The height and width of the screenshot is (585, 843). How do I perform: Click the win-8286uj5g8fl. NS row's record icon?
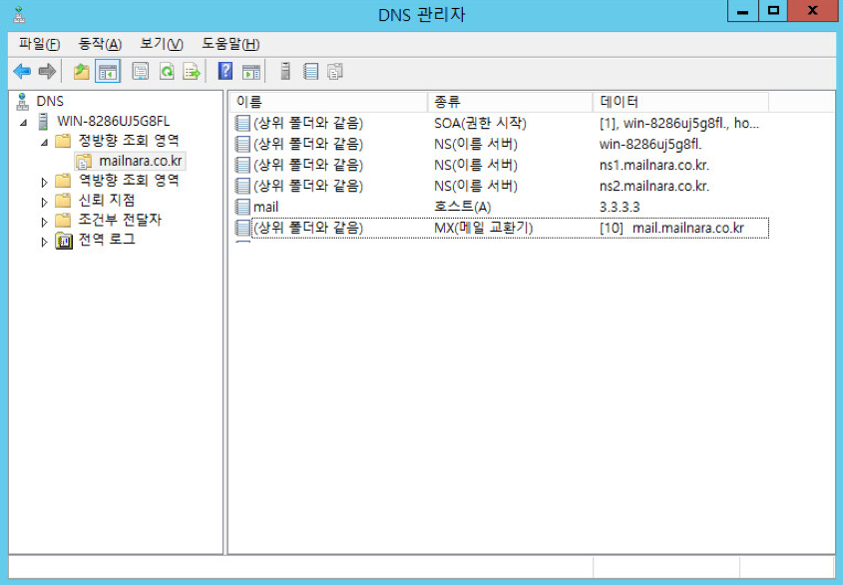click(x=242, y=144)
